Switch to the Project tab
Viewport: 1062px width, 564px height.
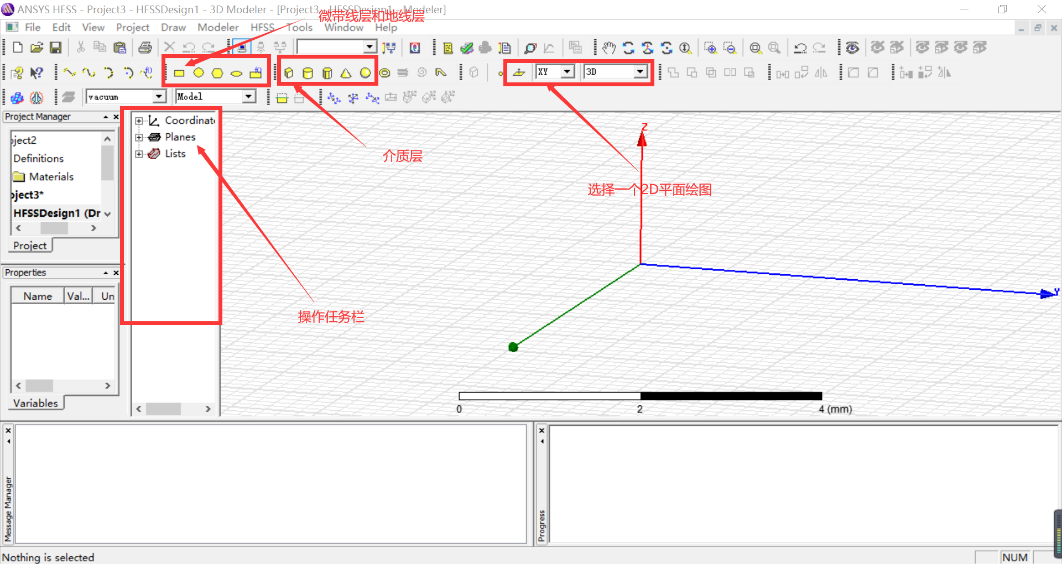tap(30, 246)
